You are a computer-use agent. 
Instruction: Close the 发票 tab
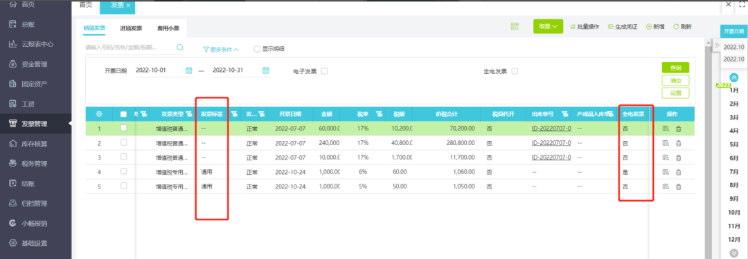point(128,6)
